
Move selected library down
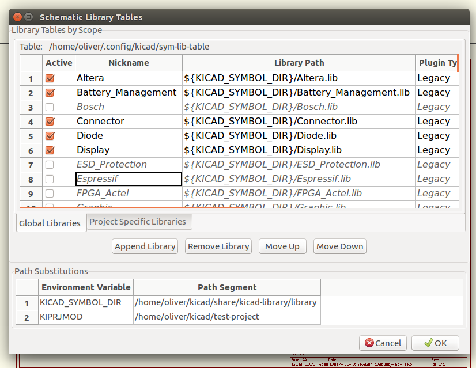click(x=339, y=246)
